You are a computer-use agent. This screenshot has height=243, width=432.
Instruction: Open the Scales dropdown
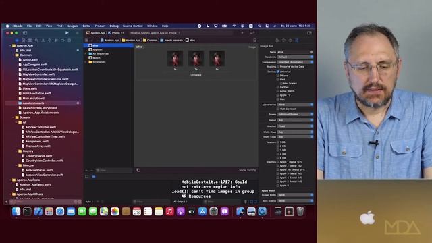[x=296, y=114]
